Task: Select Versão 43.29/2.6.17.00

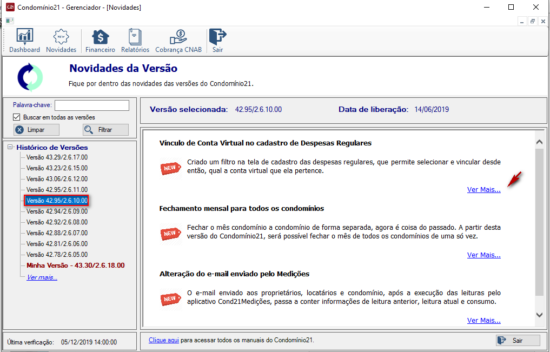Action: 57,157
